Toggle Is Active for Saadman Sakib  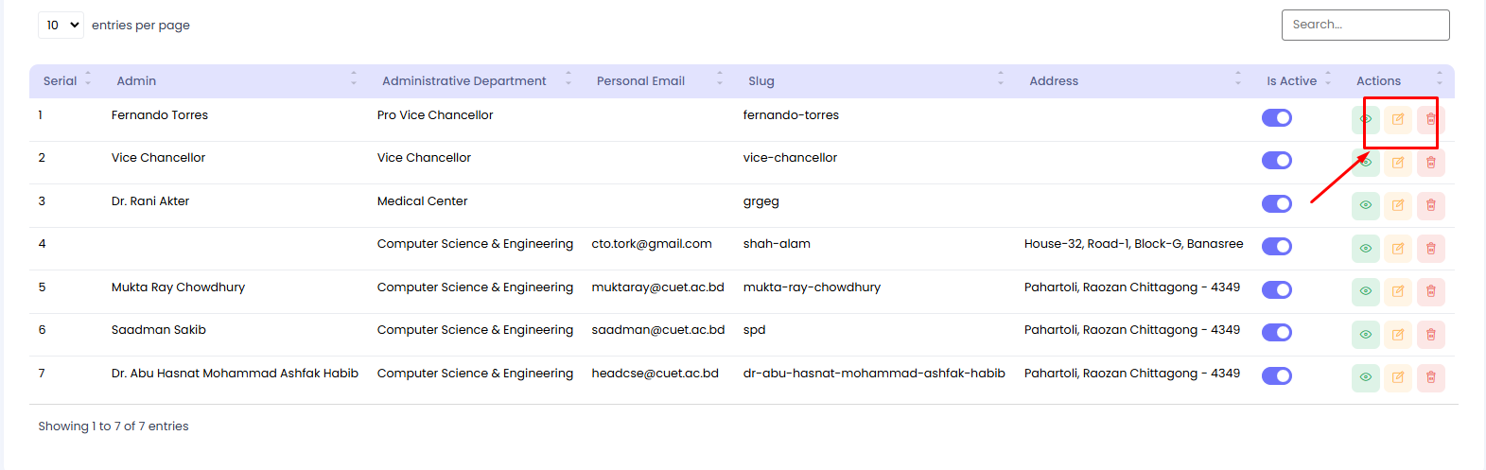[x=1276, y=333]
